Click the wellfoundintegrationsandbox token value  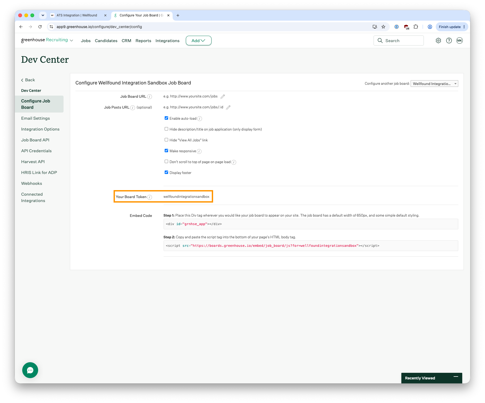point(186,197)
